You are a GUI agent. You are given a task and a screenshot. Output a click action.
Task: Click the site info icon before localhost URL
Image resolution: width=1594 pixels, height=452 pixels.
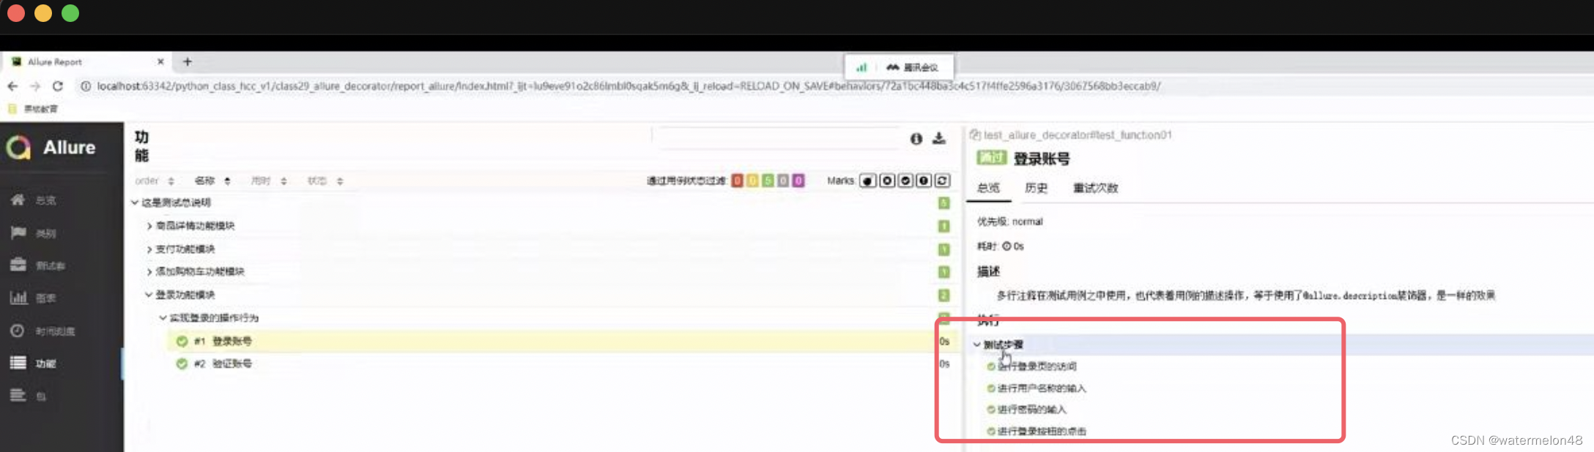[85, 86]
